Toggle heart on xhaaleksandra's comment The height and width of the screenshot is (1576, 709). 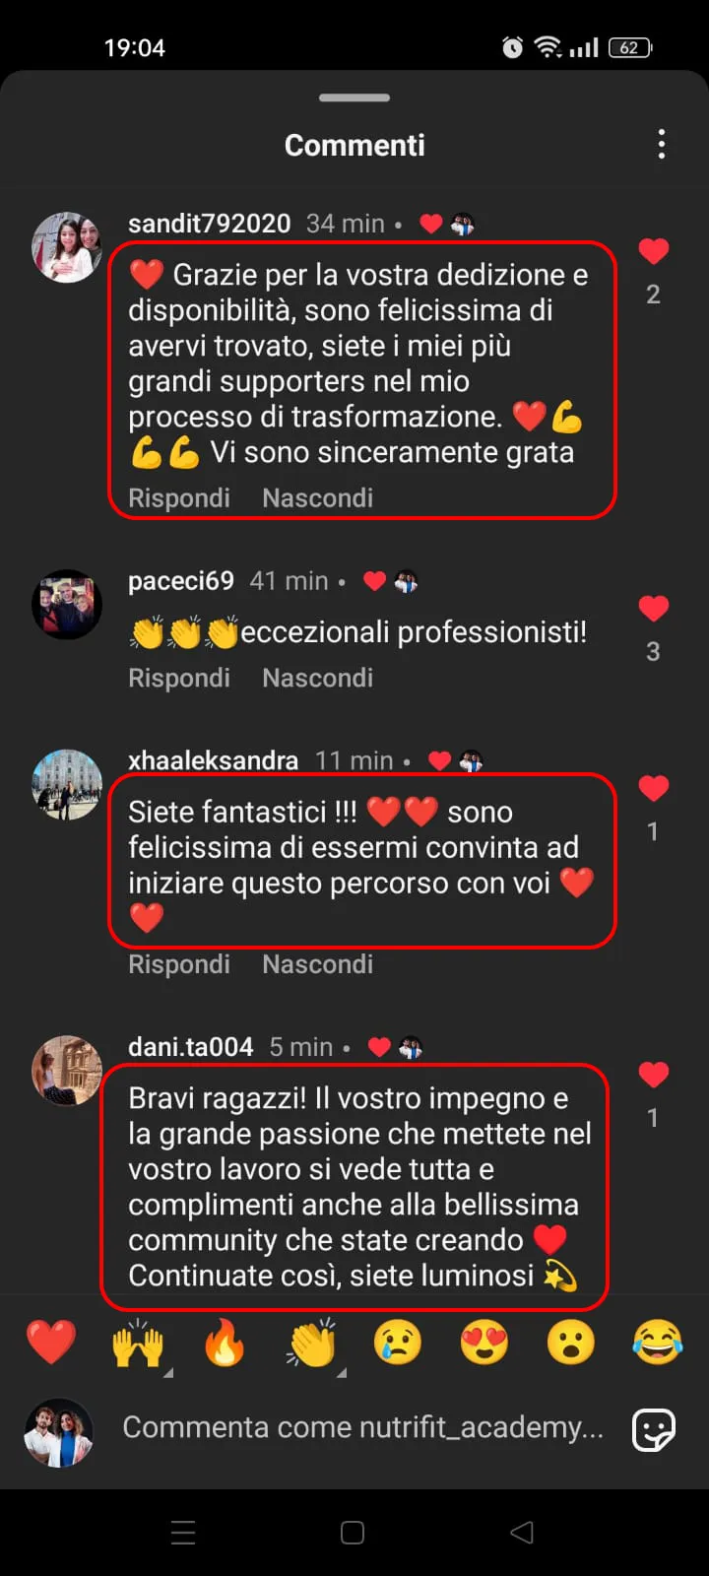click(x=654, y=788)
